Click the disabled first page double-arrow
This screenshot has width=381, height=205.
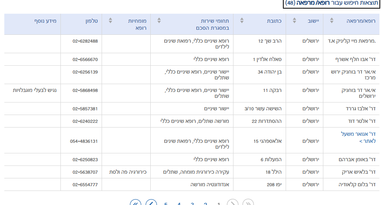(248, 203)
